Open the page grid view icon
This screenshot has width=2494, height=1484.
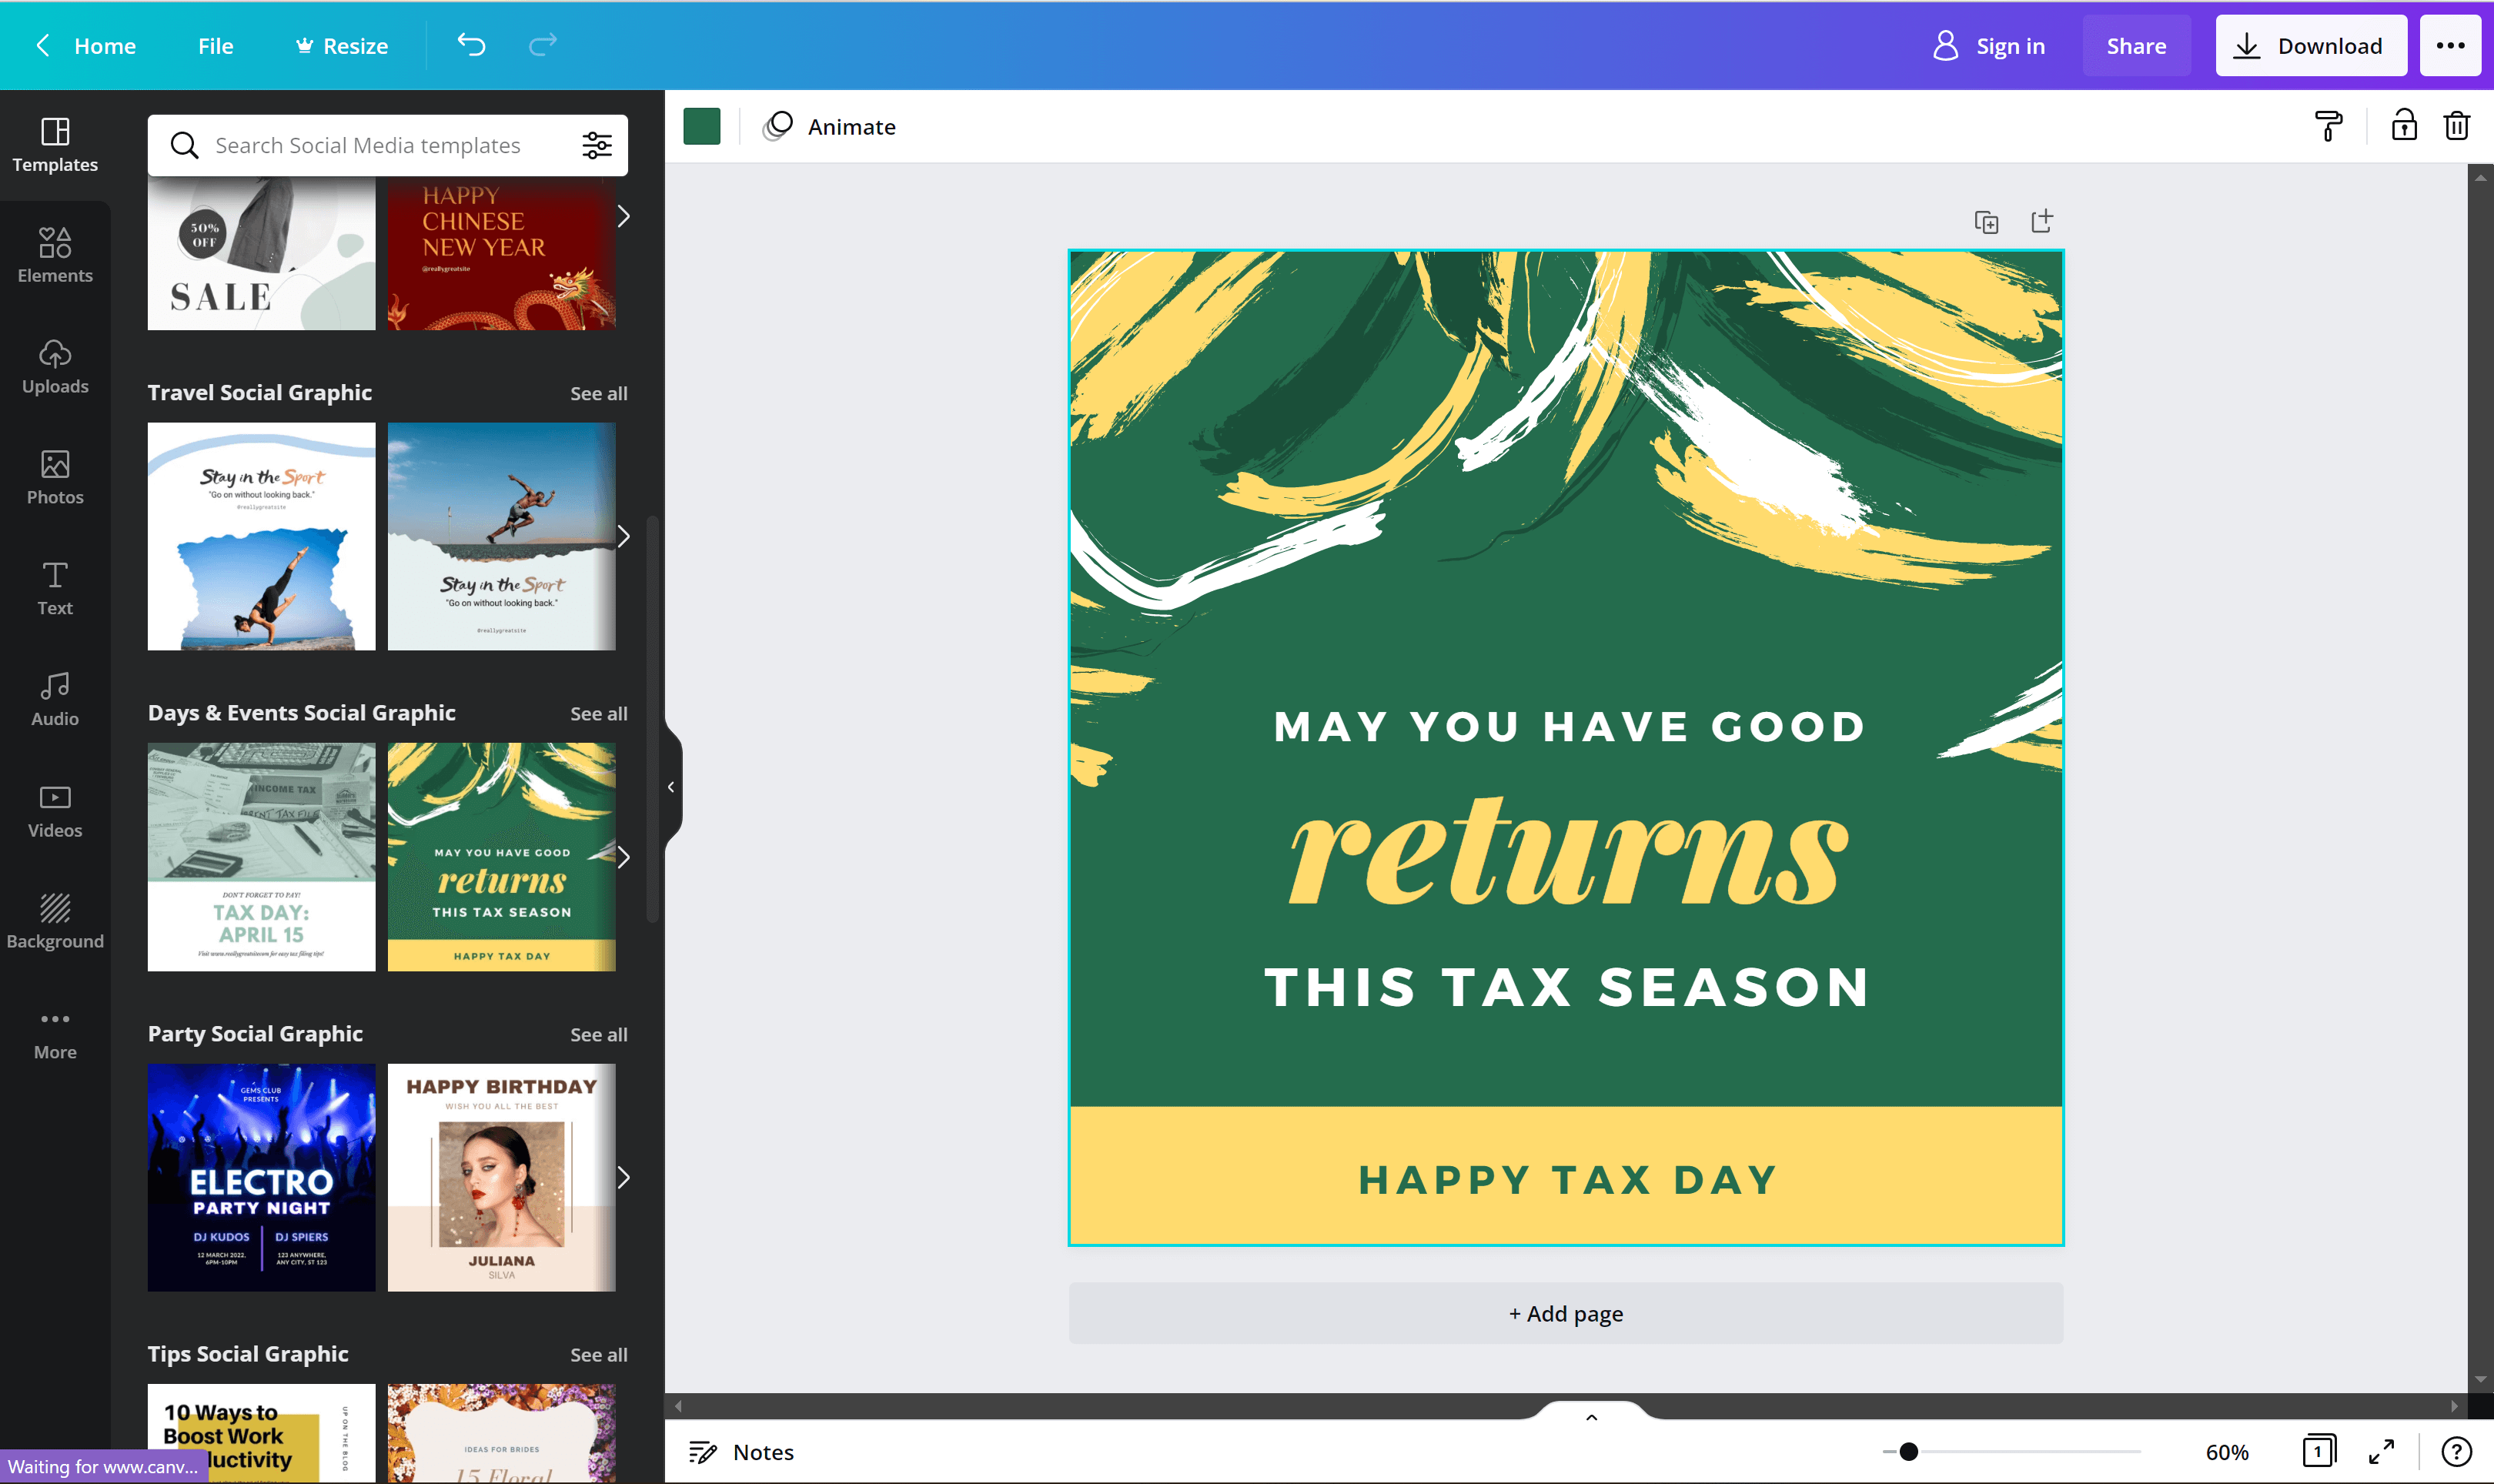pos(2318,1452)
